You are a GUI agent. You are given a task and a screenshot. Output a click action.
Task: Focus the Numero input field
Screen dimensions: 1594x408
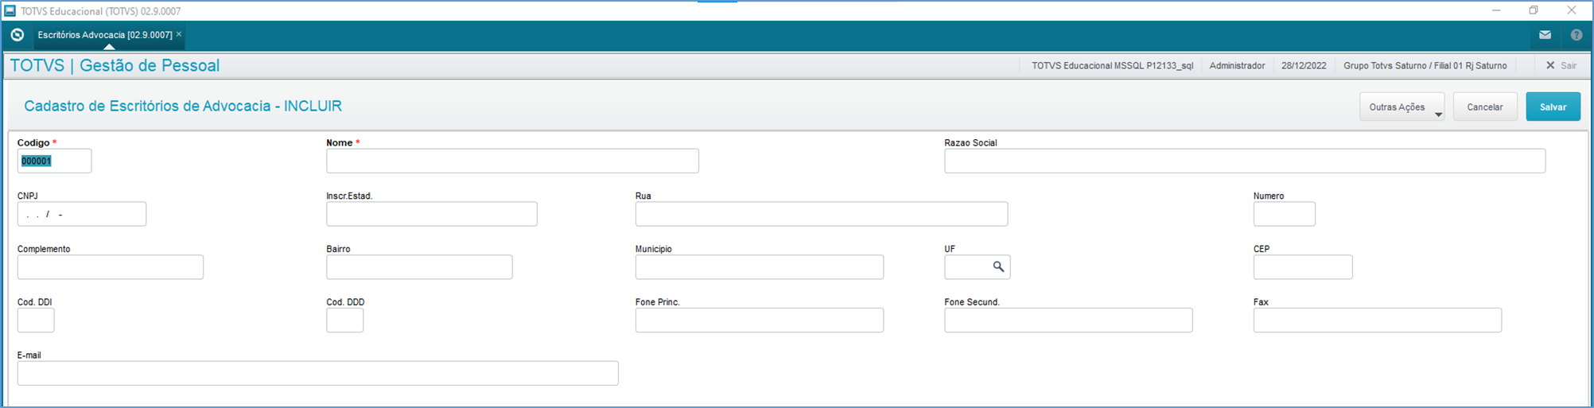(1284, 214)
